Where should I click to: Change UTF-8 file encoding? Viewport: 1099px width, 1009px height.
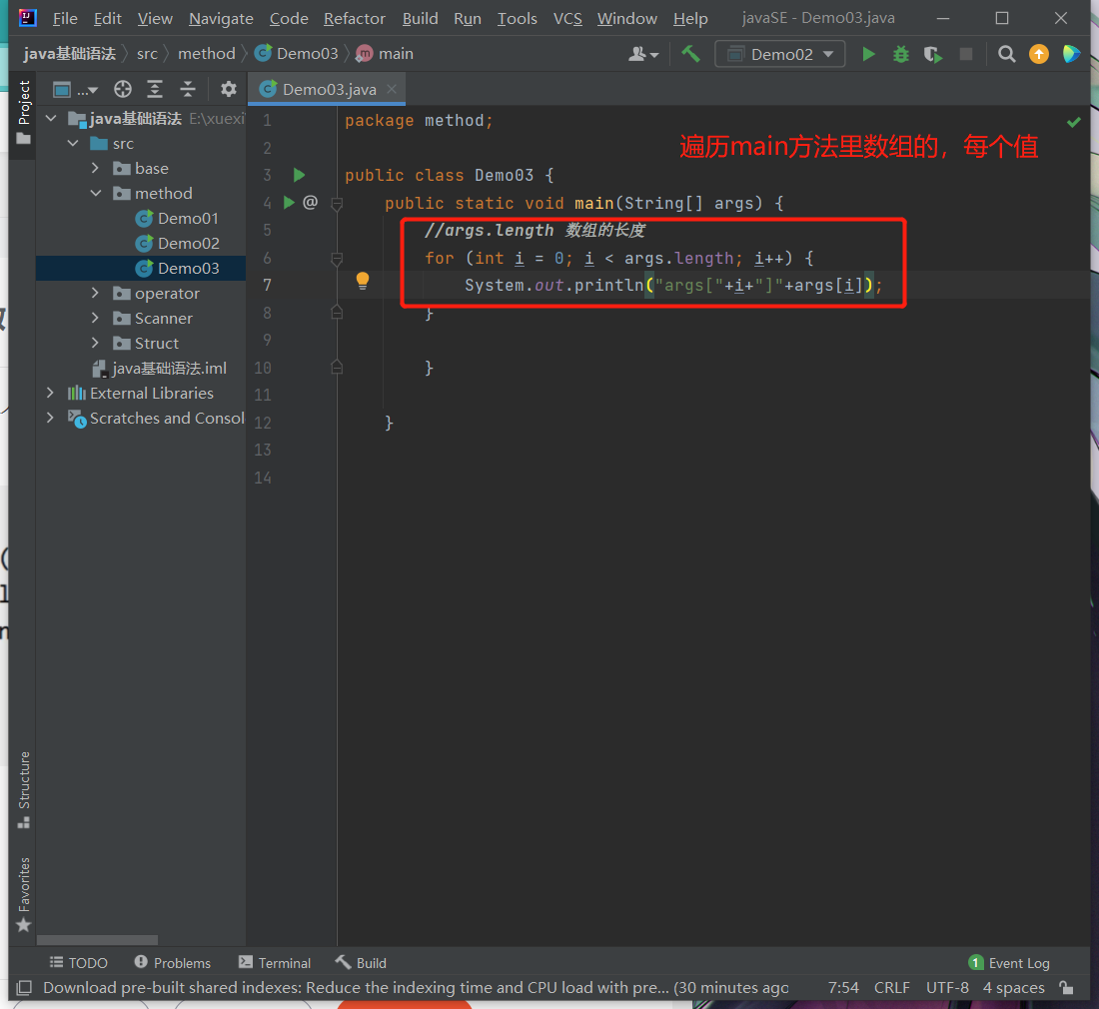tap(947, 987)
